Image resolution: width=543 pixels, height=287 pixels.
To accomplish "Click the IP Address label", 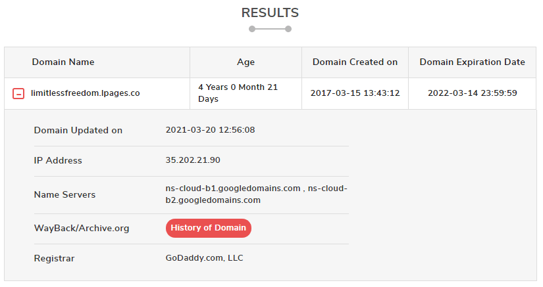I will coord(58,161).
